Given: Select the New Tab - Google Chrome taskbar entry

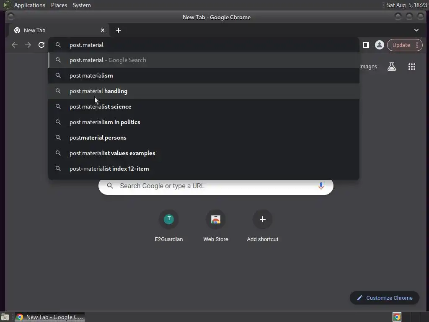Looking at the screenshot, I should (50, 317).
